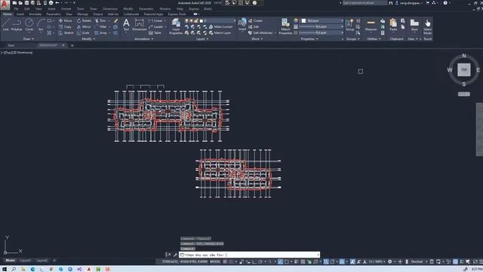Click the Array tool
Viewport: 483px width, 272px height.
click(100, 32)
